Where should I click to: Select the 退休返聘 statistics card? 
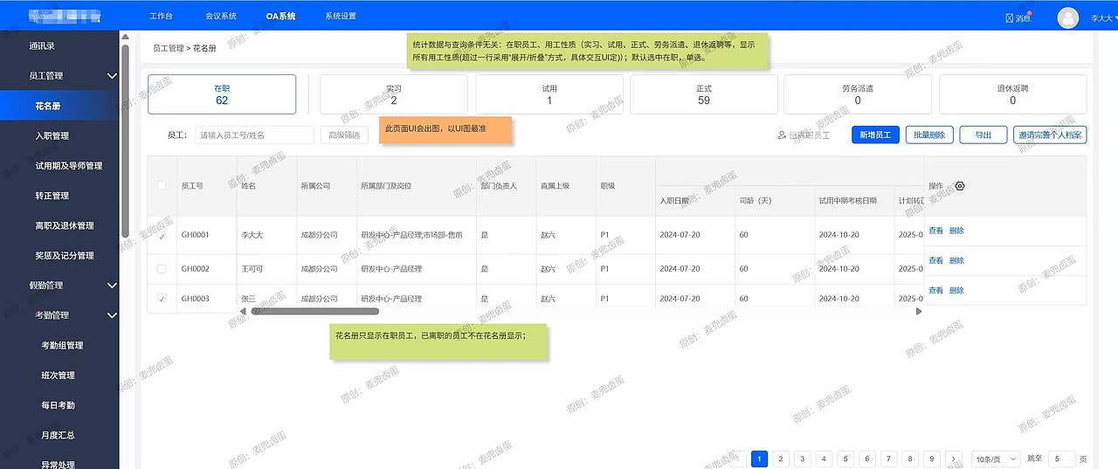(x=1013, y=94)
